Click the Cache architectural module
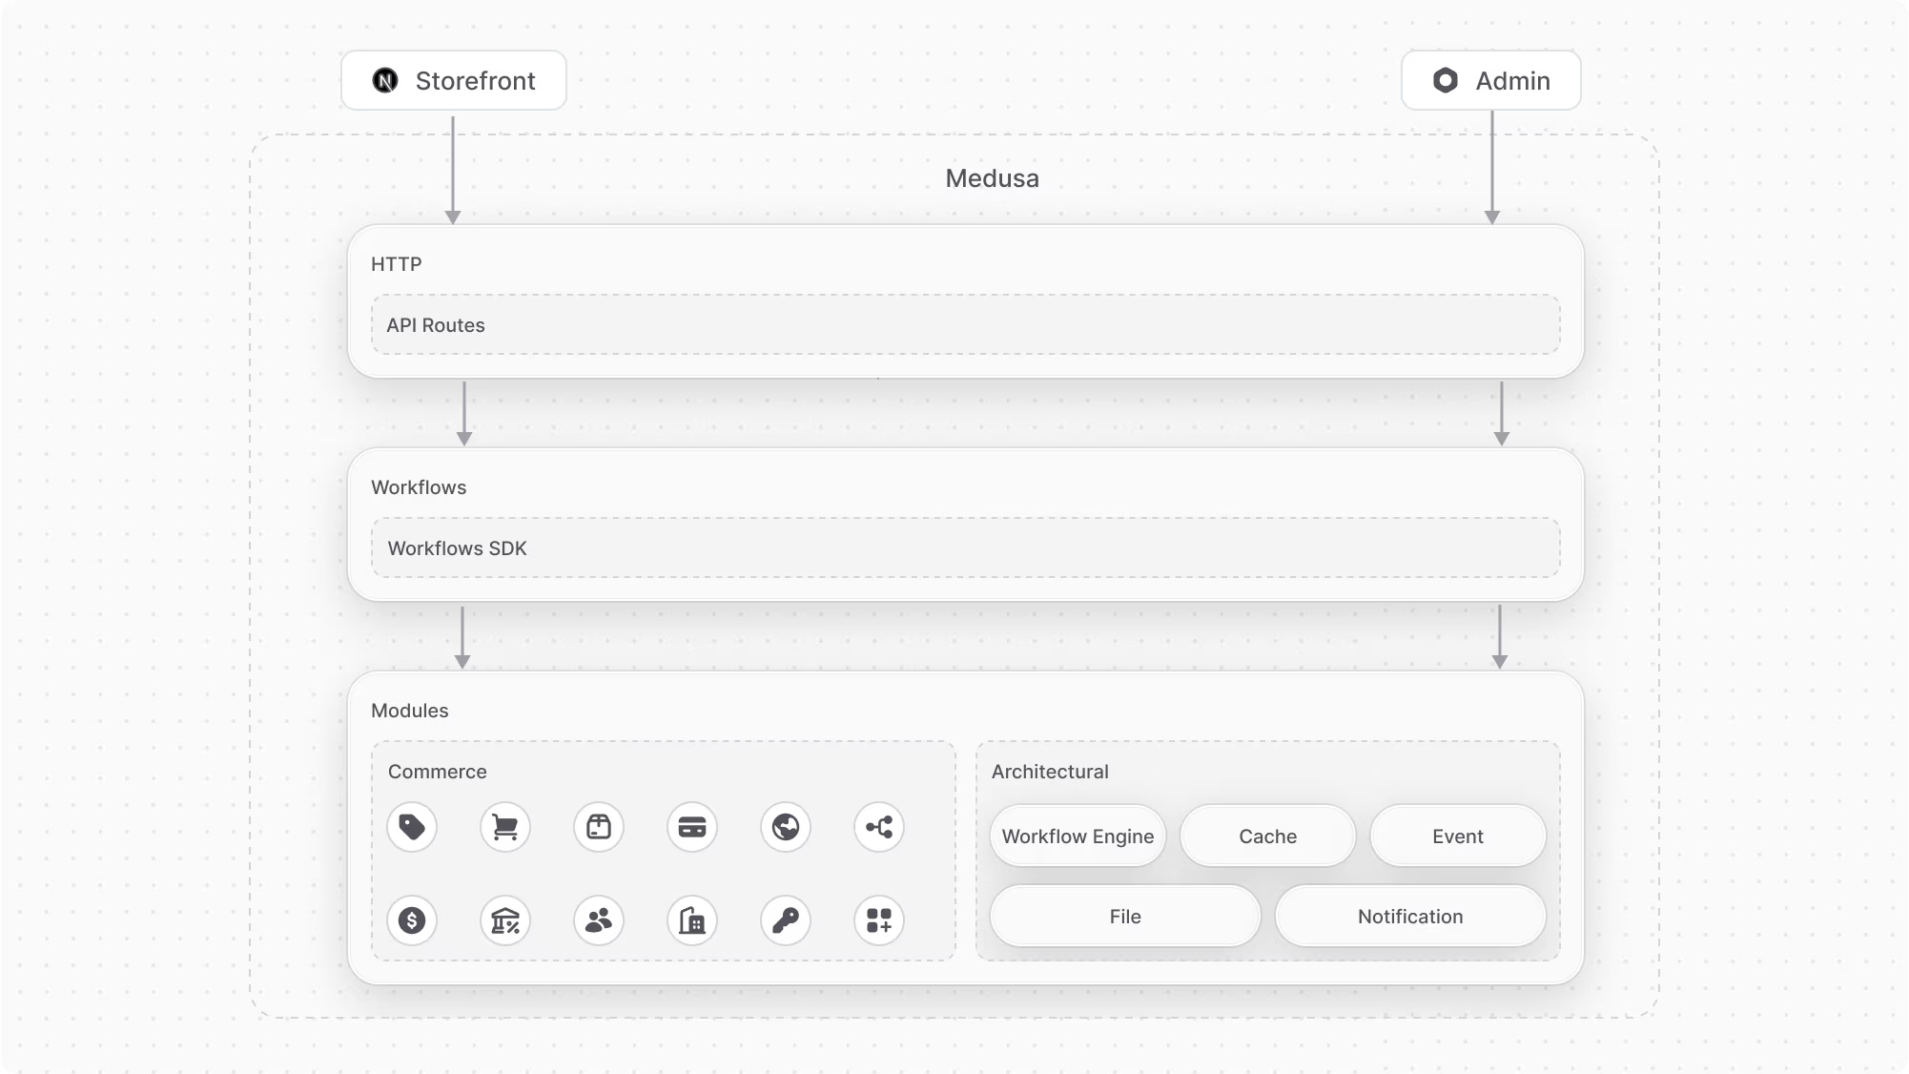1909x1074 pixels. [x=1268, y=836]
